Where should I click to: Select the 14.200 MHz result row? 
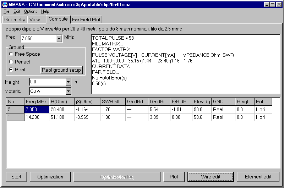coord(37,117)
